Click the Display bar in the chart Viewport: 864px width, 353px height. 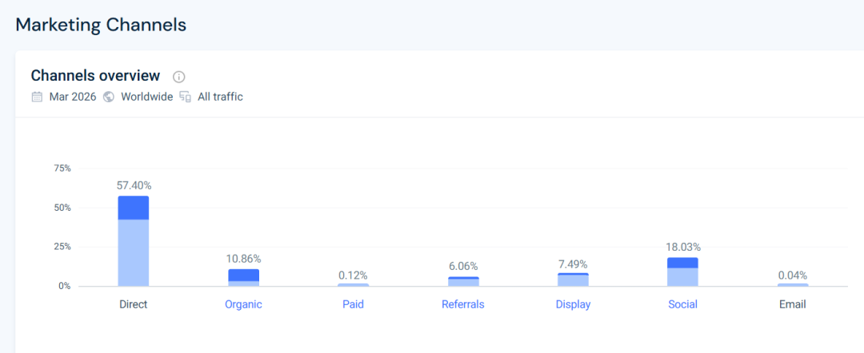click(x=573, y=280)
